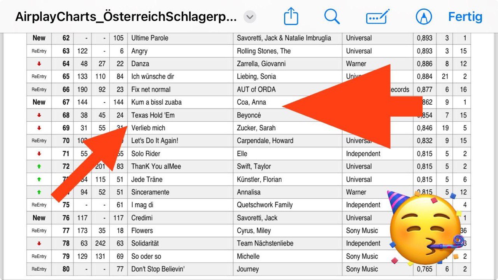Select the New label at rank 76
This screenshot has width=498, height=280.
(x=39, y=218)
